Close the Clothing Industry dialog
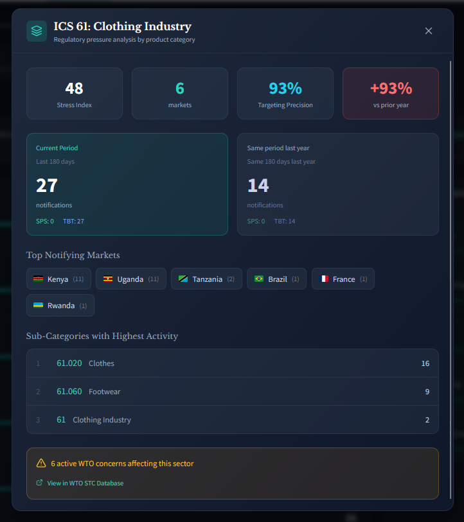This screenshot has height=522, width=464. pyautogui.click(x=429, y=31)
